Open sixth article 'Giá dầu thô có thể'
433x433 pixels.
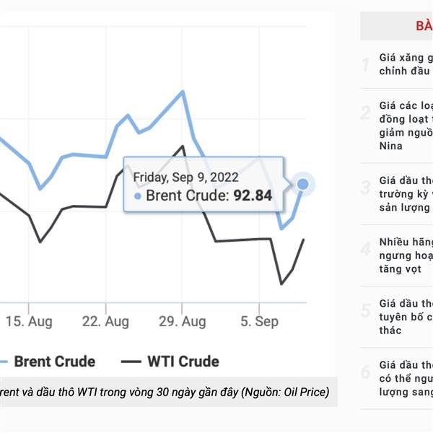coord(406,378)
